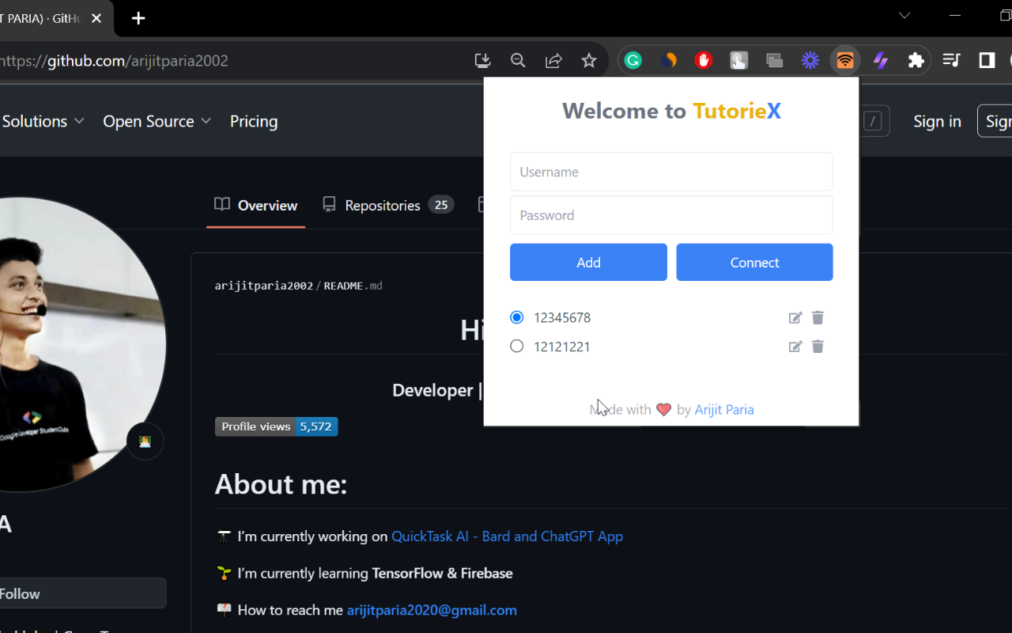1012x633 pixels.
Task: Switch to the Repositories tab
Action: pos(387,205)
